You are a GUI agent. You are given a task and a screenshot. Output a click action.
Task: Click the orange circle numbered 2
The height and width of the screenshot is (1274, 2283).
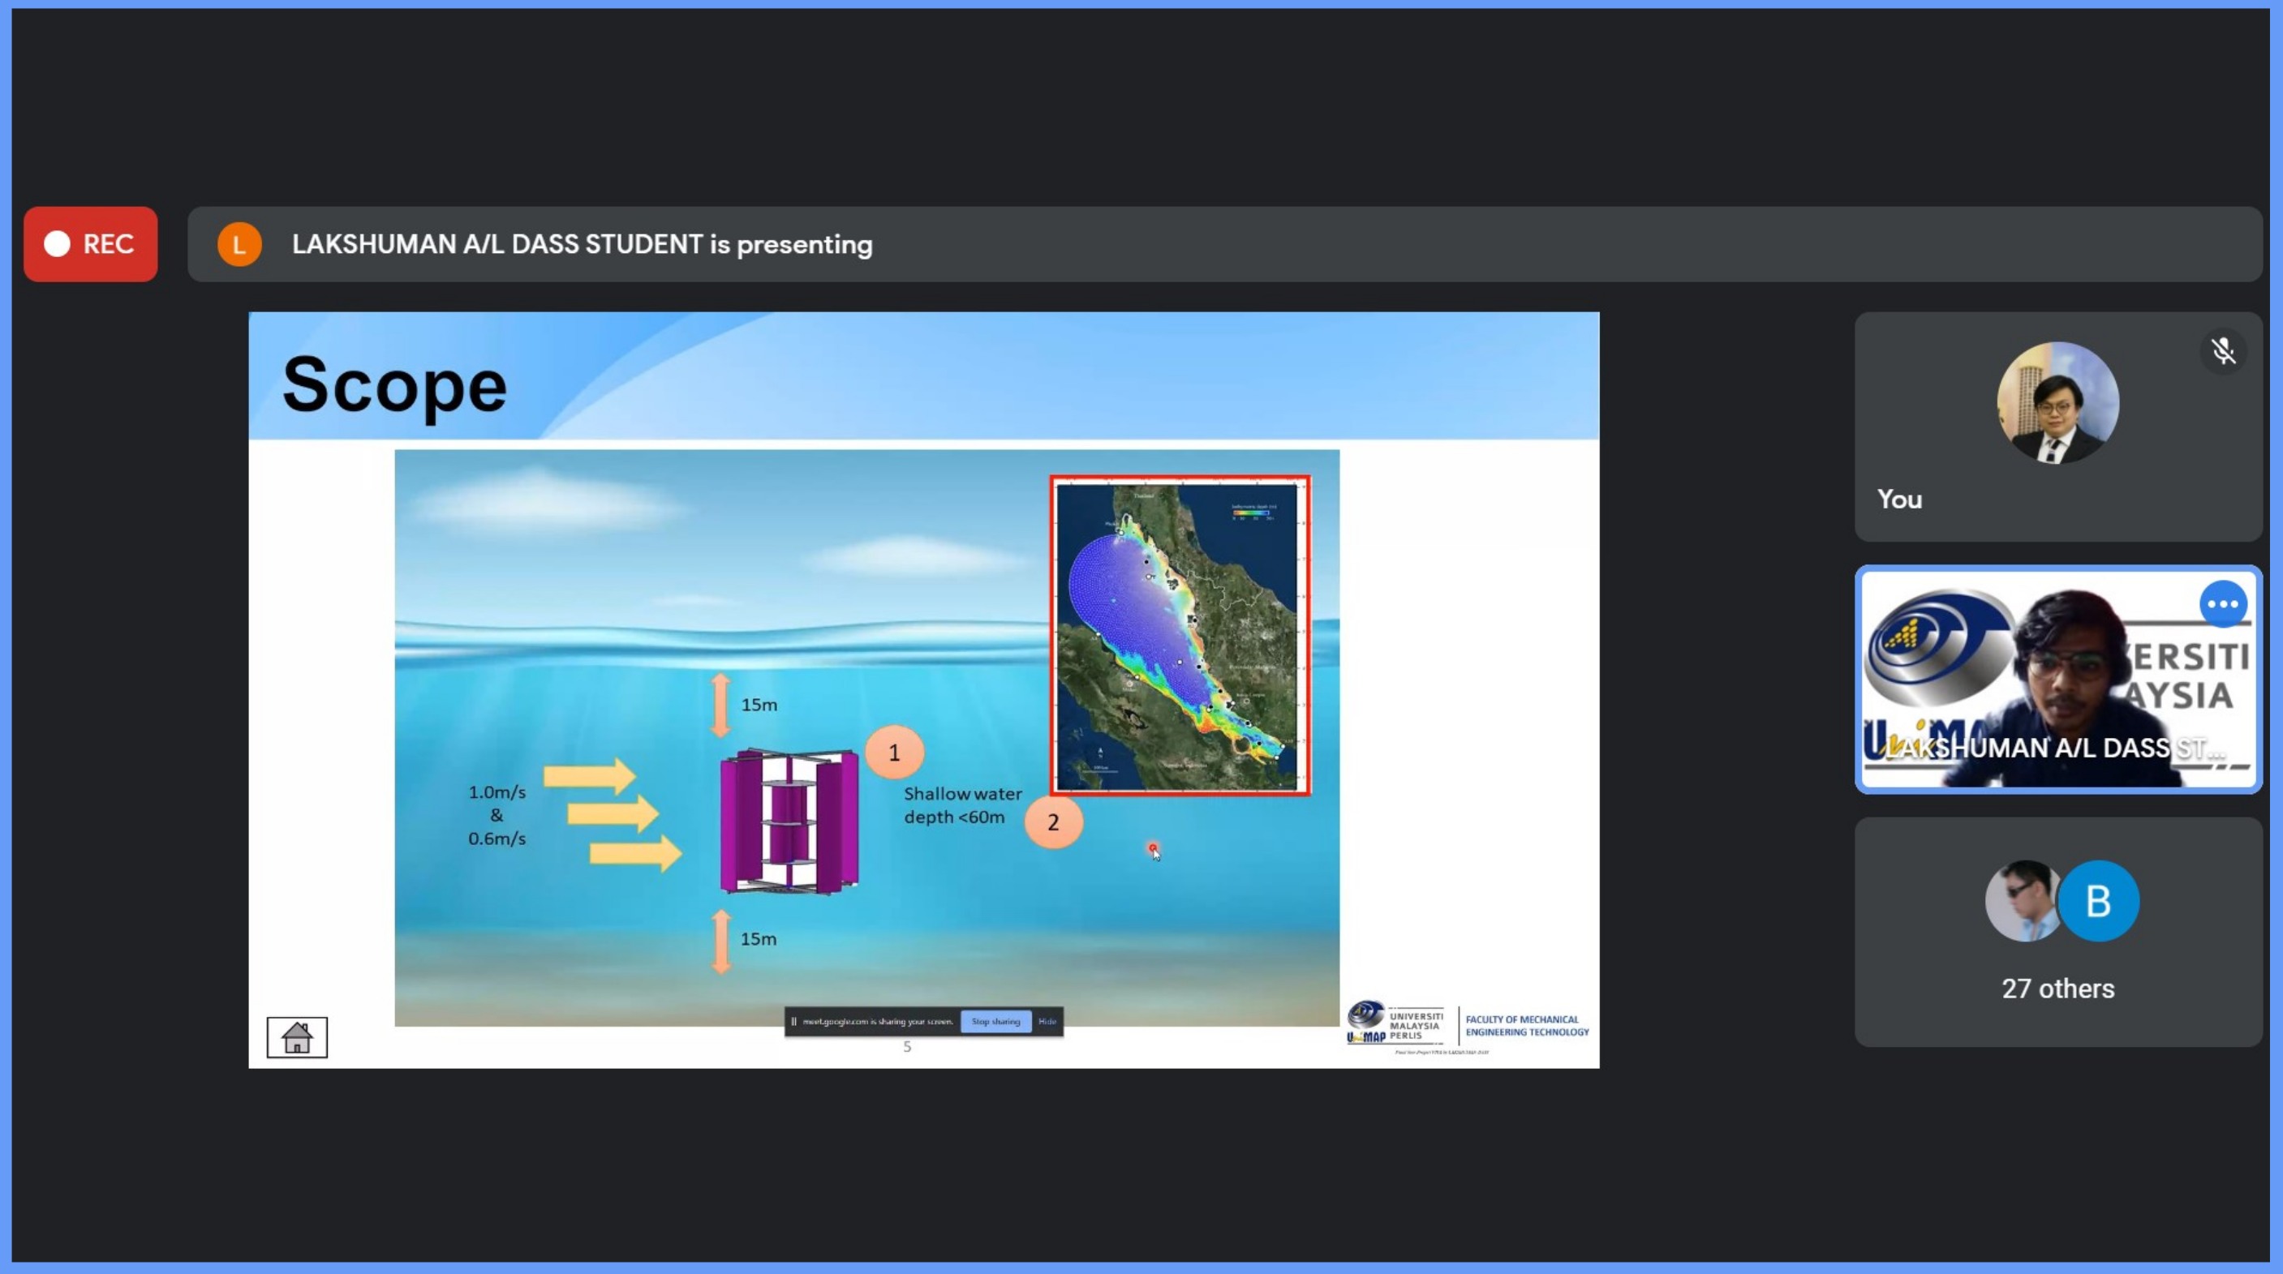(x=1053, y=822)
